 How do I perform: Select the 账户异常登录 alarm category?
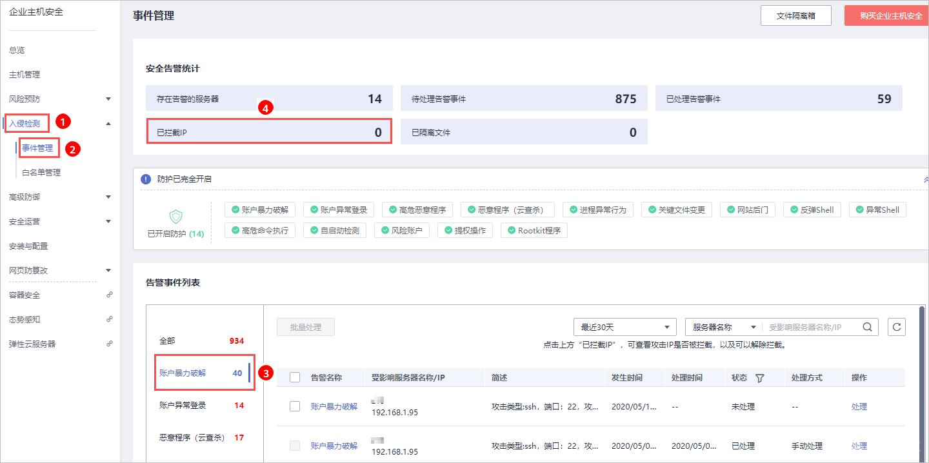pyautogui.click(x=183, y=405)
